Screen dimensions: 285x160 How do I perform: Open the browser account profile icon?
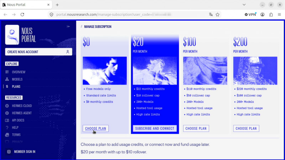point(263,15)
